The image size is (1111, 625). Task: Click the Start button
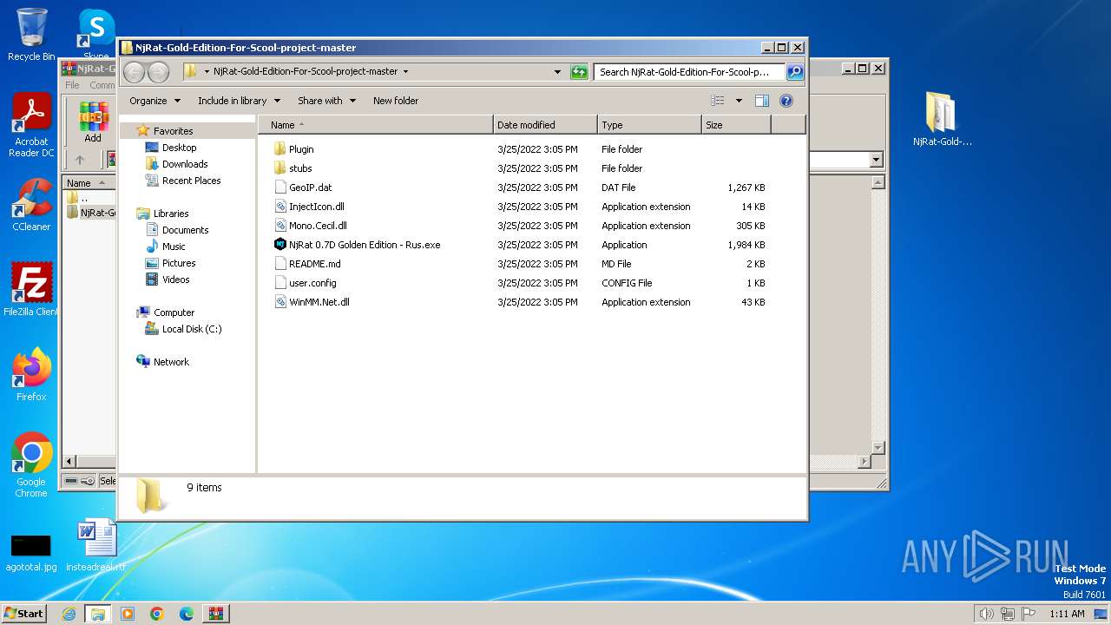[23, 613]
